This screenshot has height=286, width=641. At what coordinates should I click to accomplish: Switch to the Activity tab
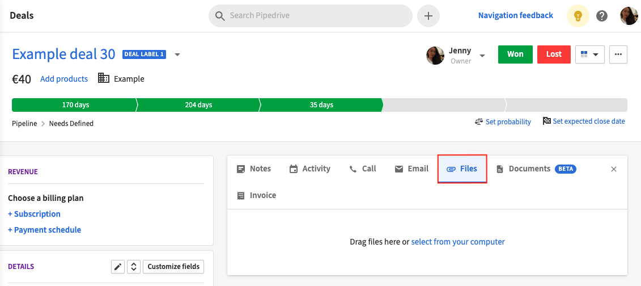[310, 169]
